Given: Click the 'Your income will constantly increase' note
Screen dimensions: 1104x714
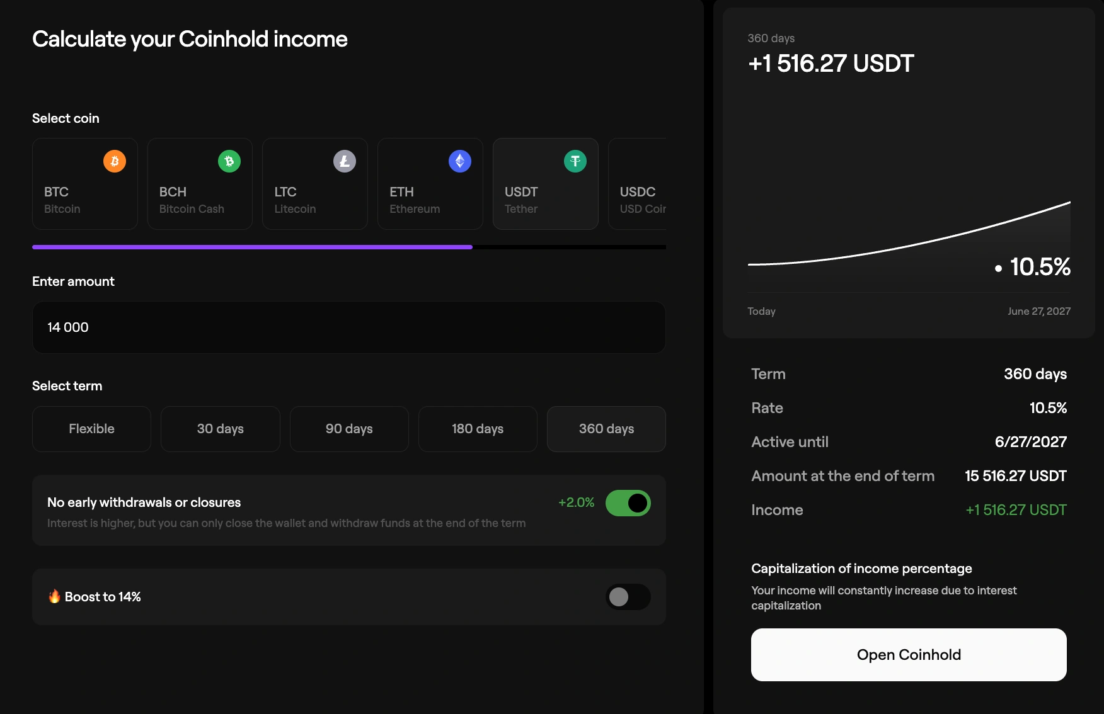Looking at the screenshot, I should point(883,598).
